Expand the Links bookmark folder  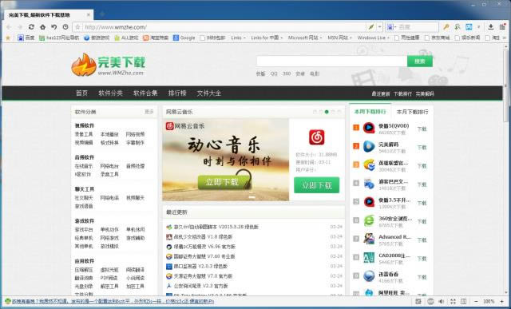coord(238,38)
